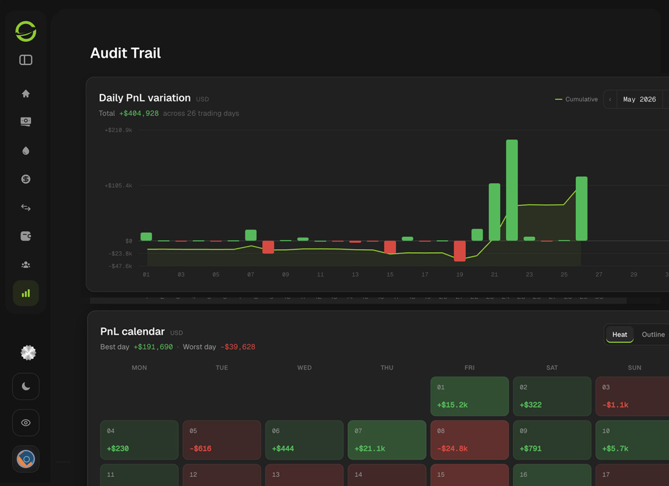Toggle the Cumulative legend line
The width and height of the screenshot is (669, 486).
point(576,100)
